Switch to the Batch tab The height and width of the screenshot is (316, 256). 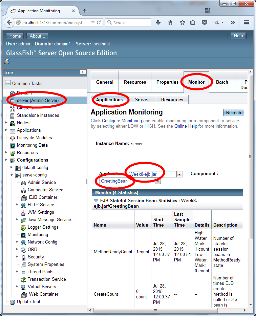(x=222, y=82)
